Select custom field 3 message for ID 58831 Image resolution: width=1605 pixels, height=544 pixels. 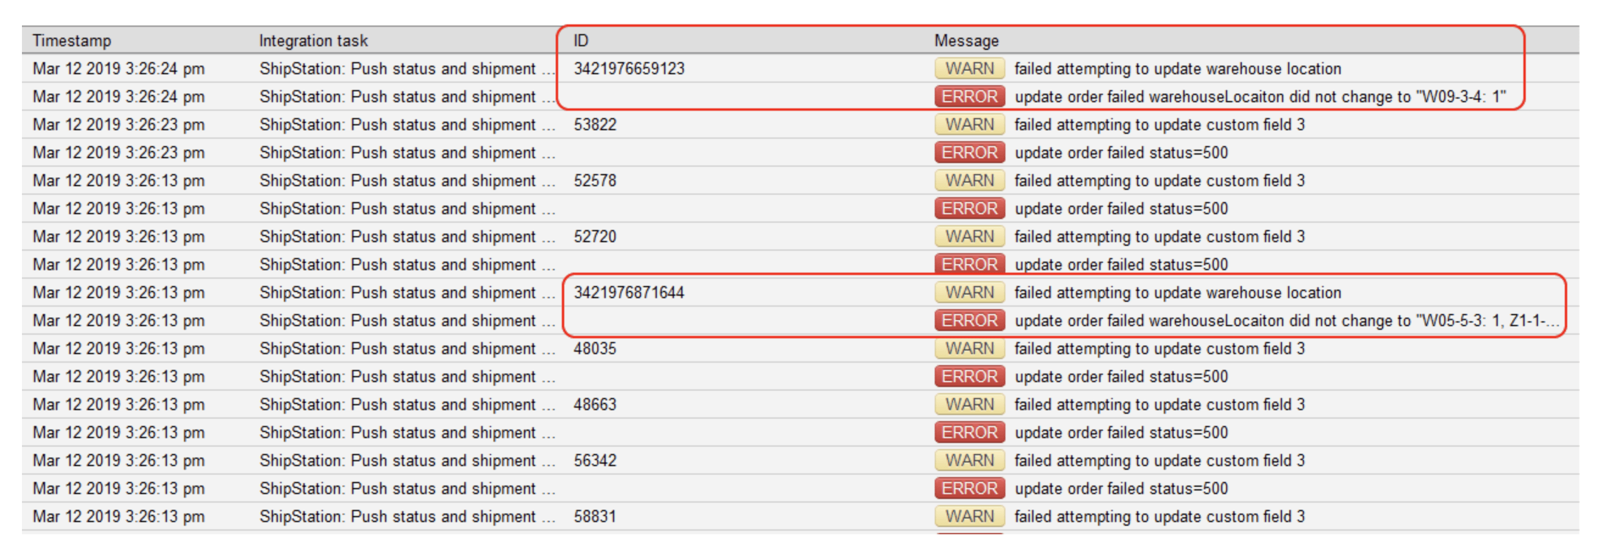(1160, 517)
